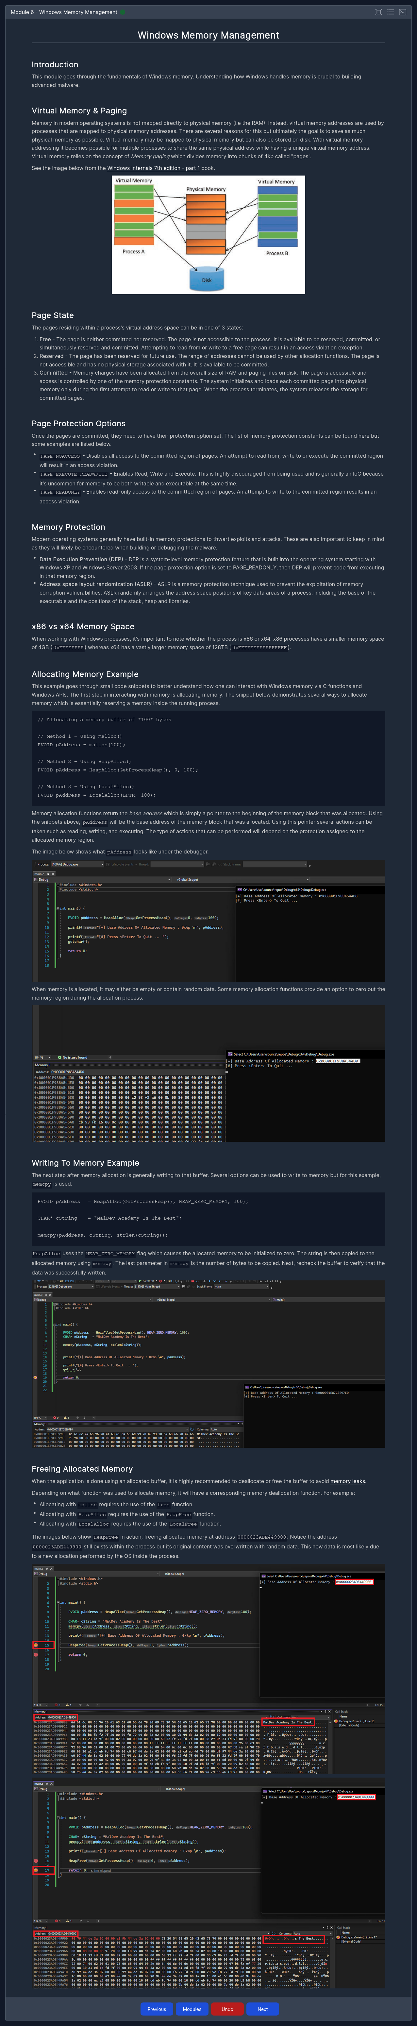Click the terminal window icon in the header
Screen dimensions: 417x2026
404,12
